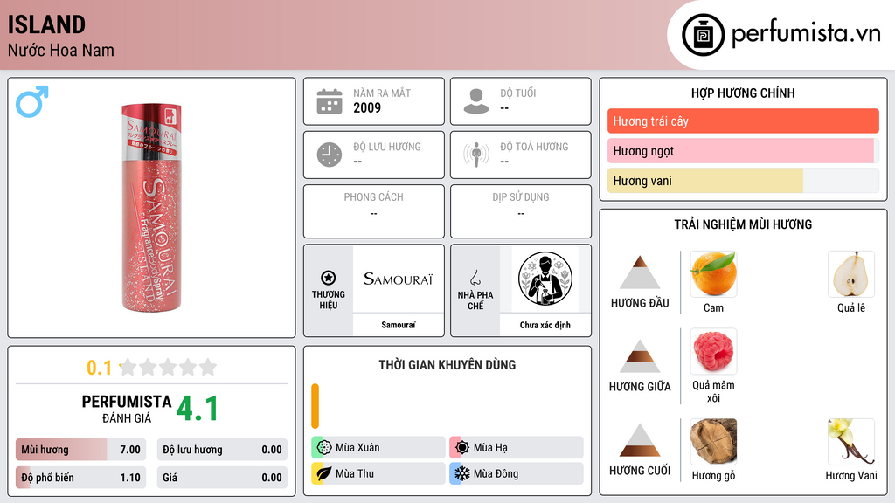Click the Chưa xác định perfumer caption

[x=545, y=325]
